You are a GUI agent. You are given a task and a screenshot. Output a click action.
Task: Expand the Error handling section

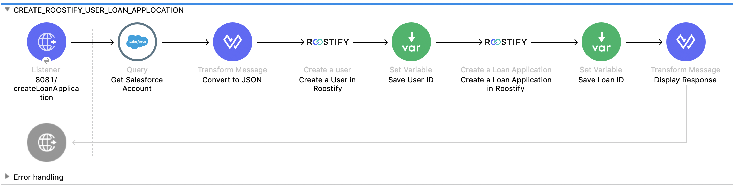click(x=7, y=176)
